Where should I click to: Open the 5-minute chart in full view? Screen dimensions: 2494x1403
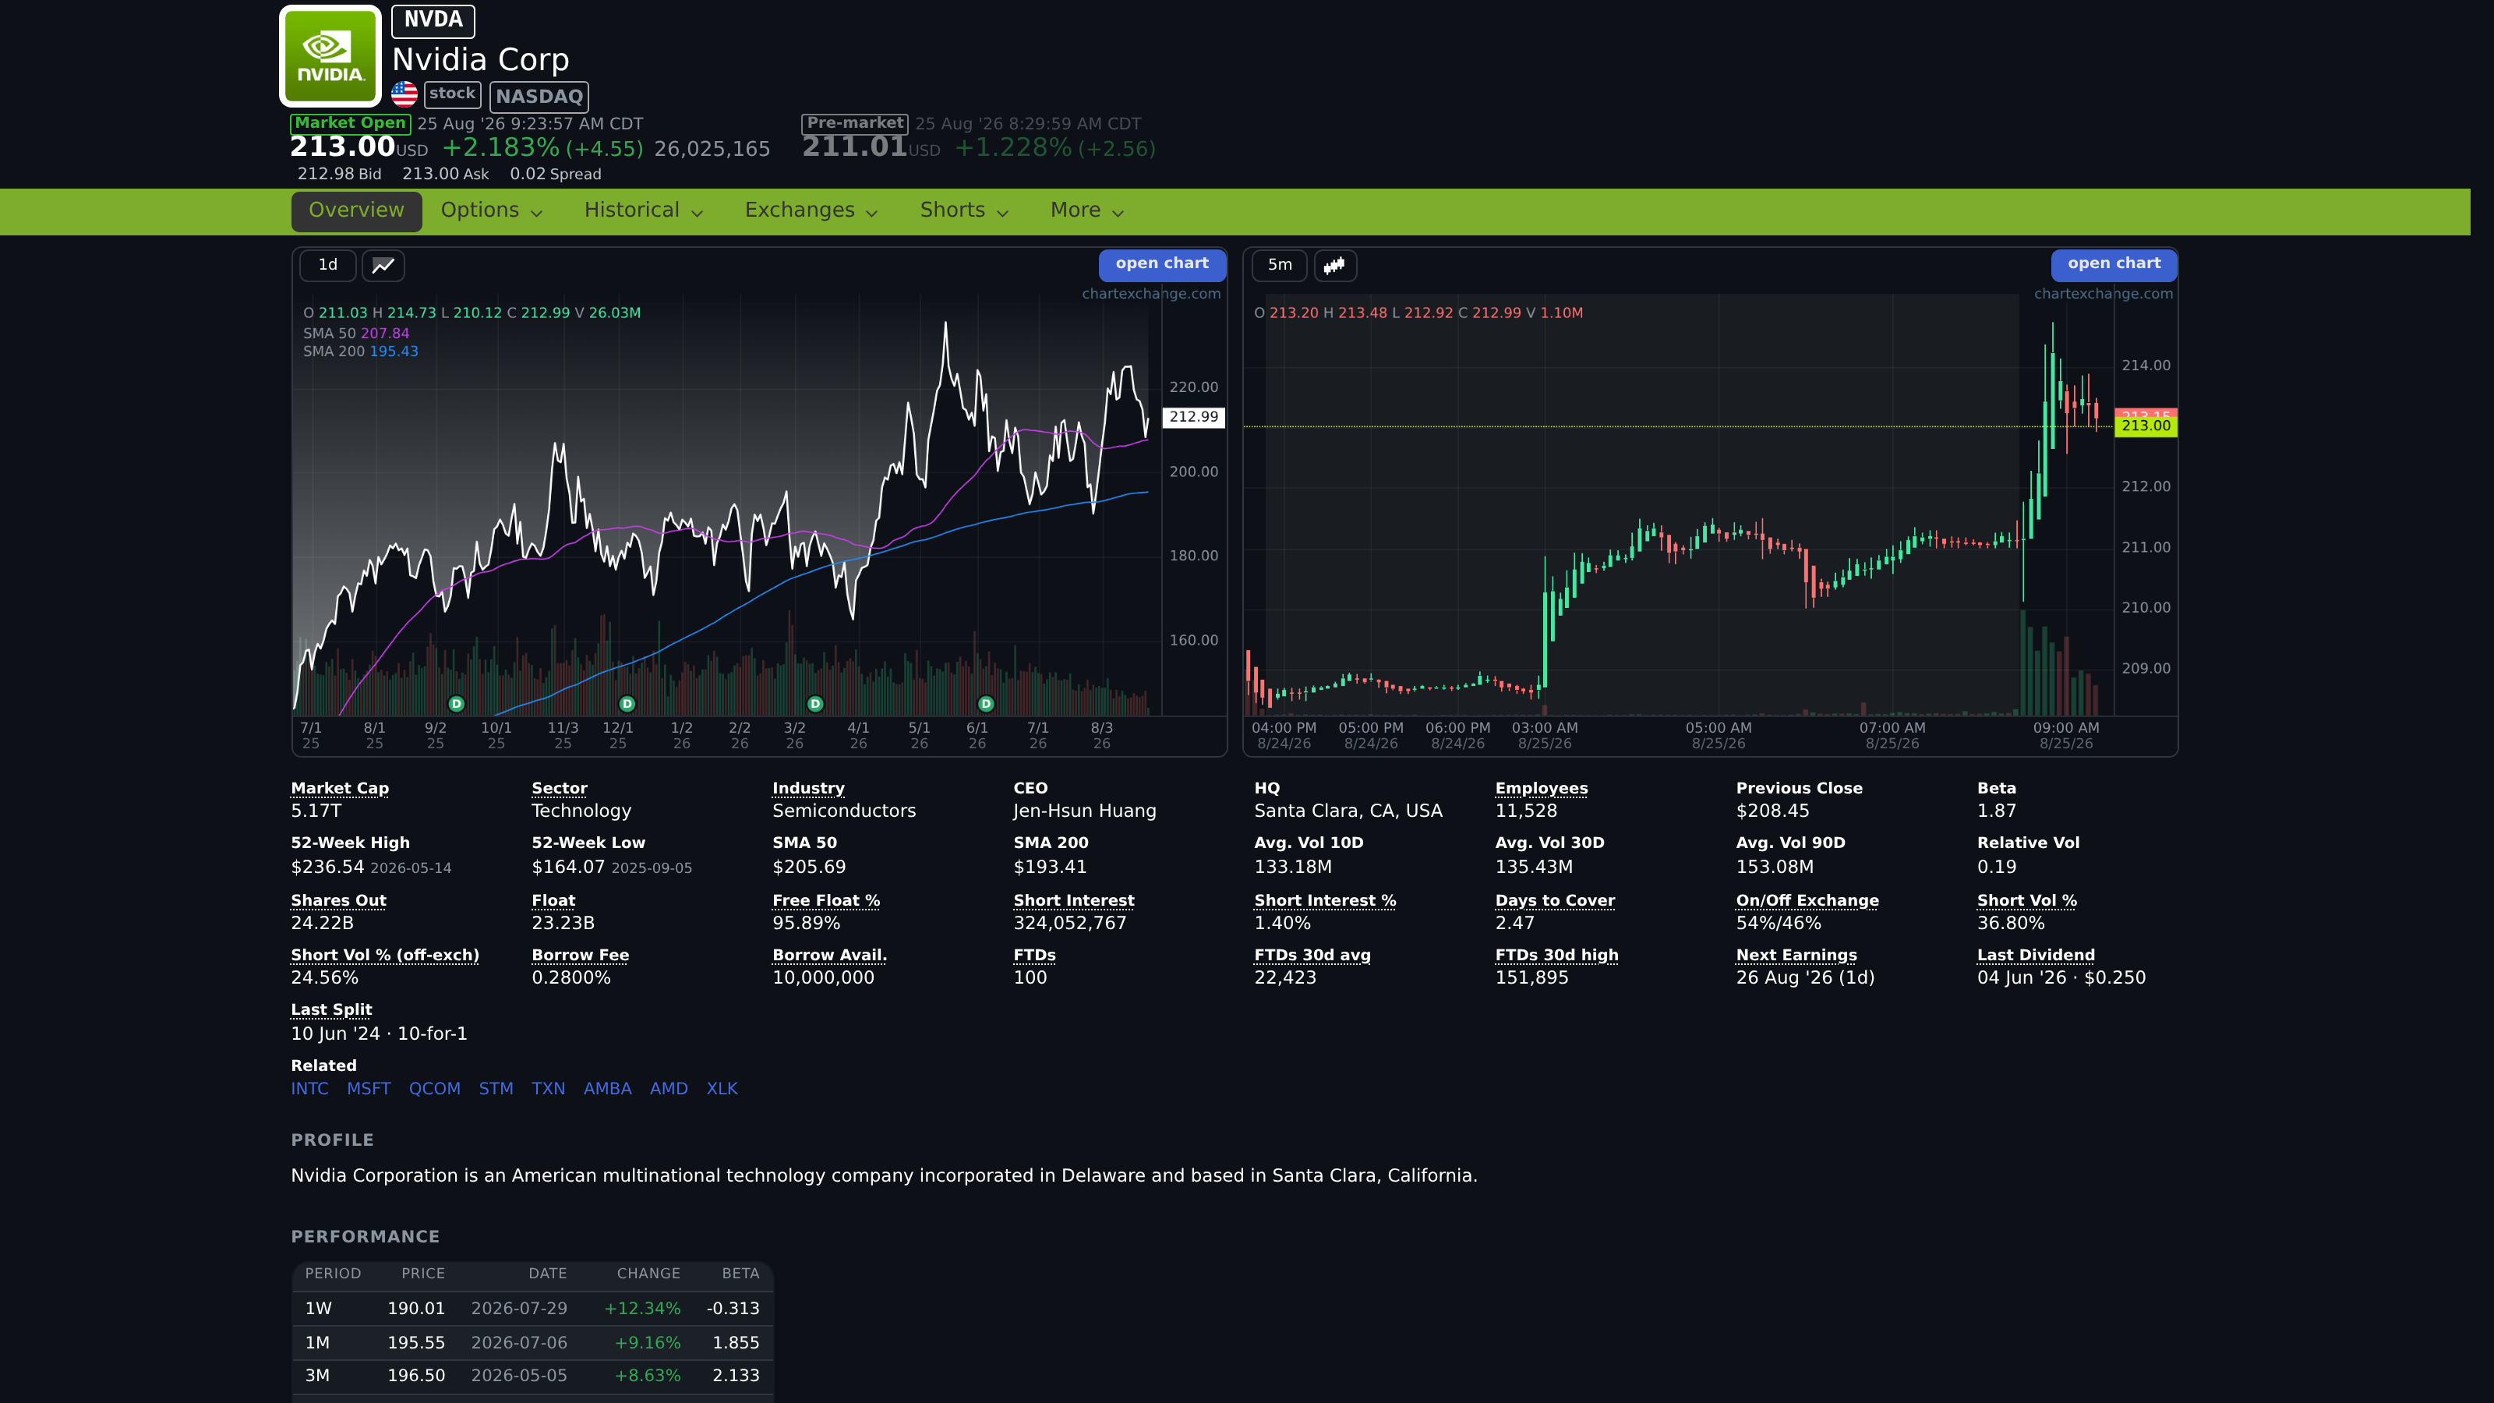(2114, 263)
